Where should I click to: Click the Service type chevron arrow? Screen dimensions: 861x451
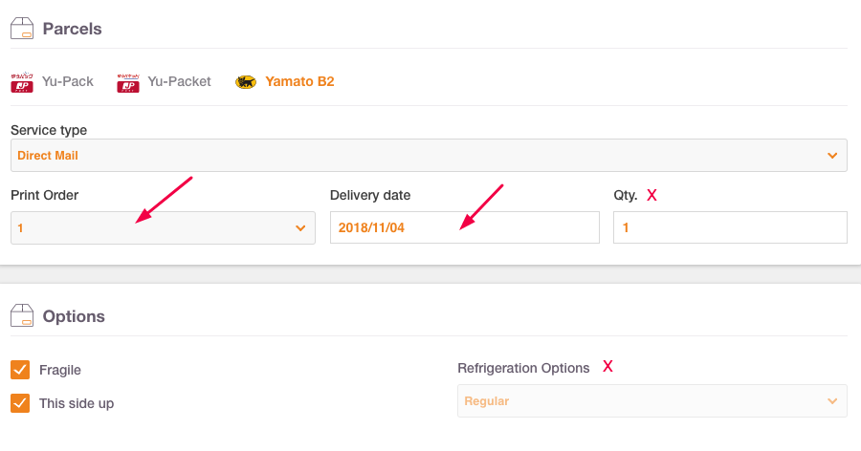(832, 156)
